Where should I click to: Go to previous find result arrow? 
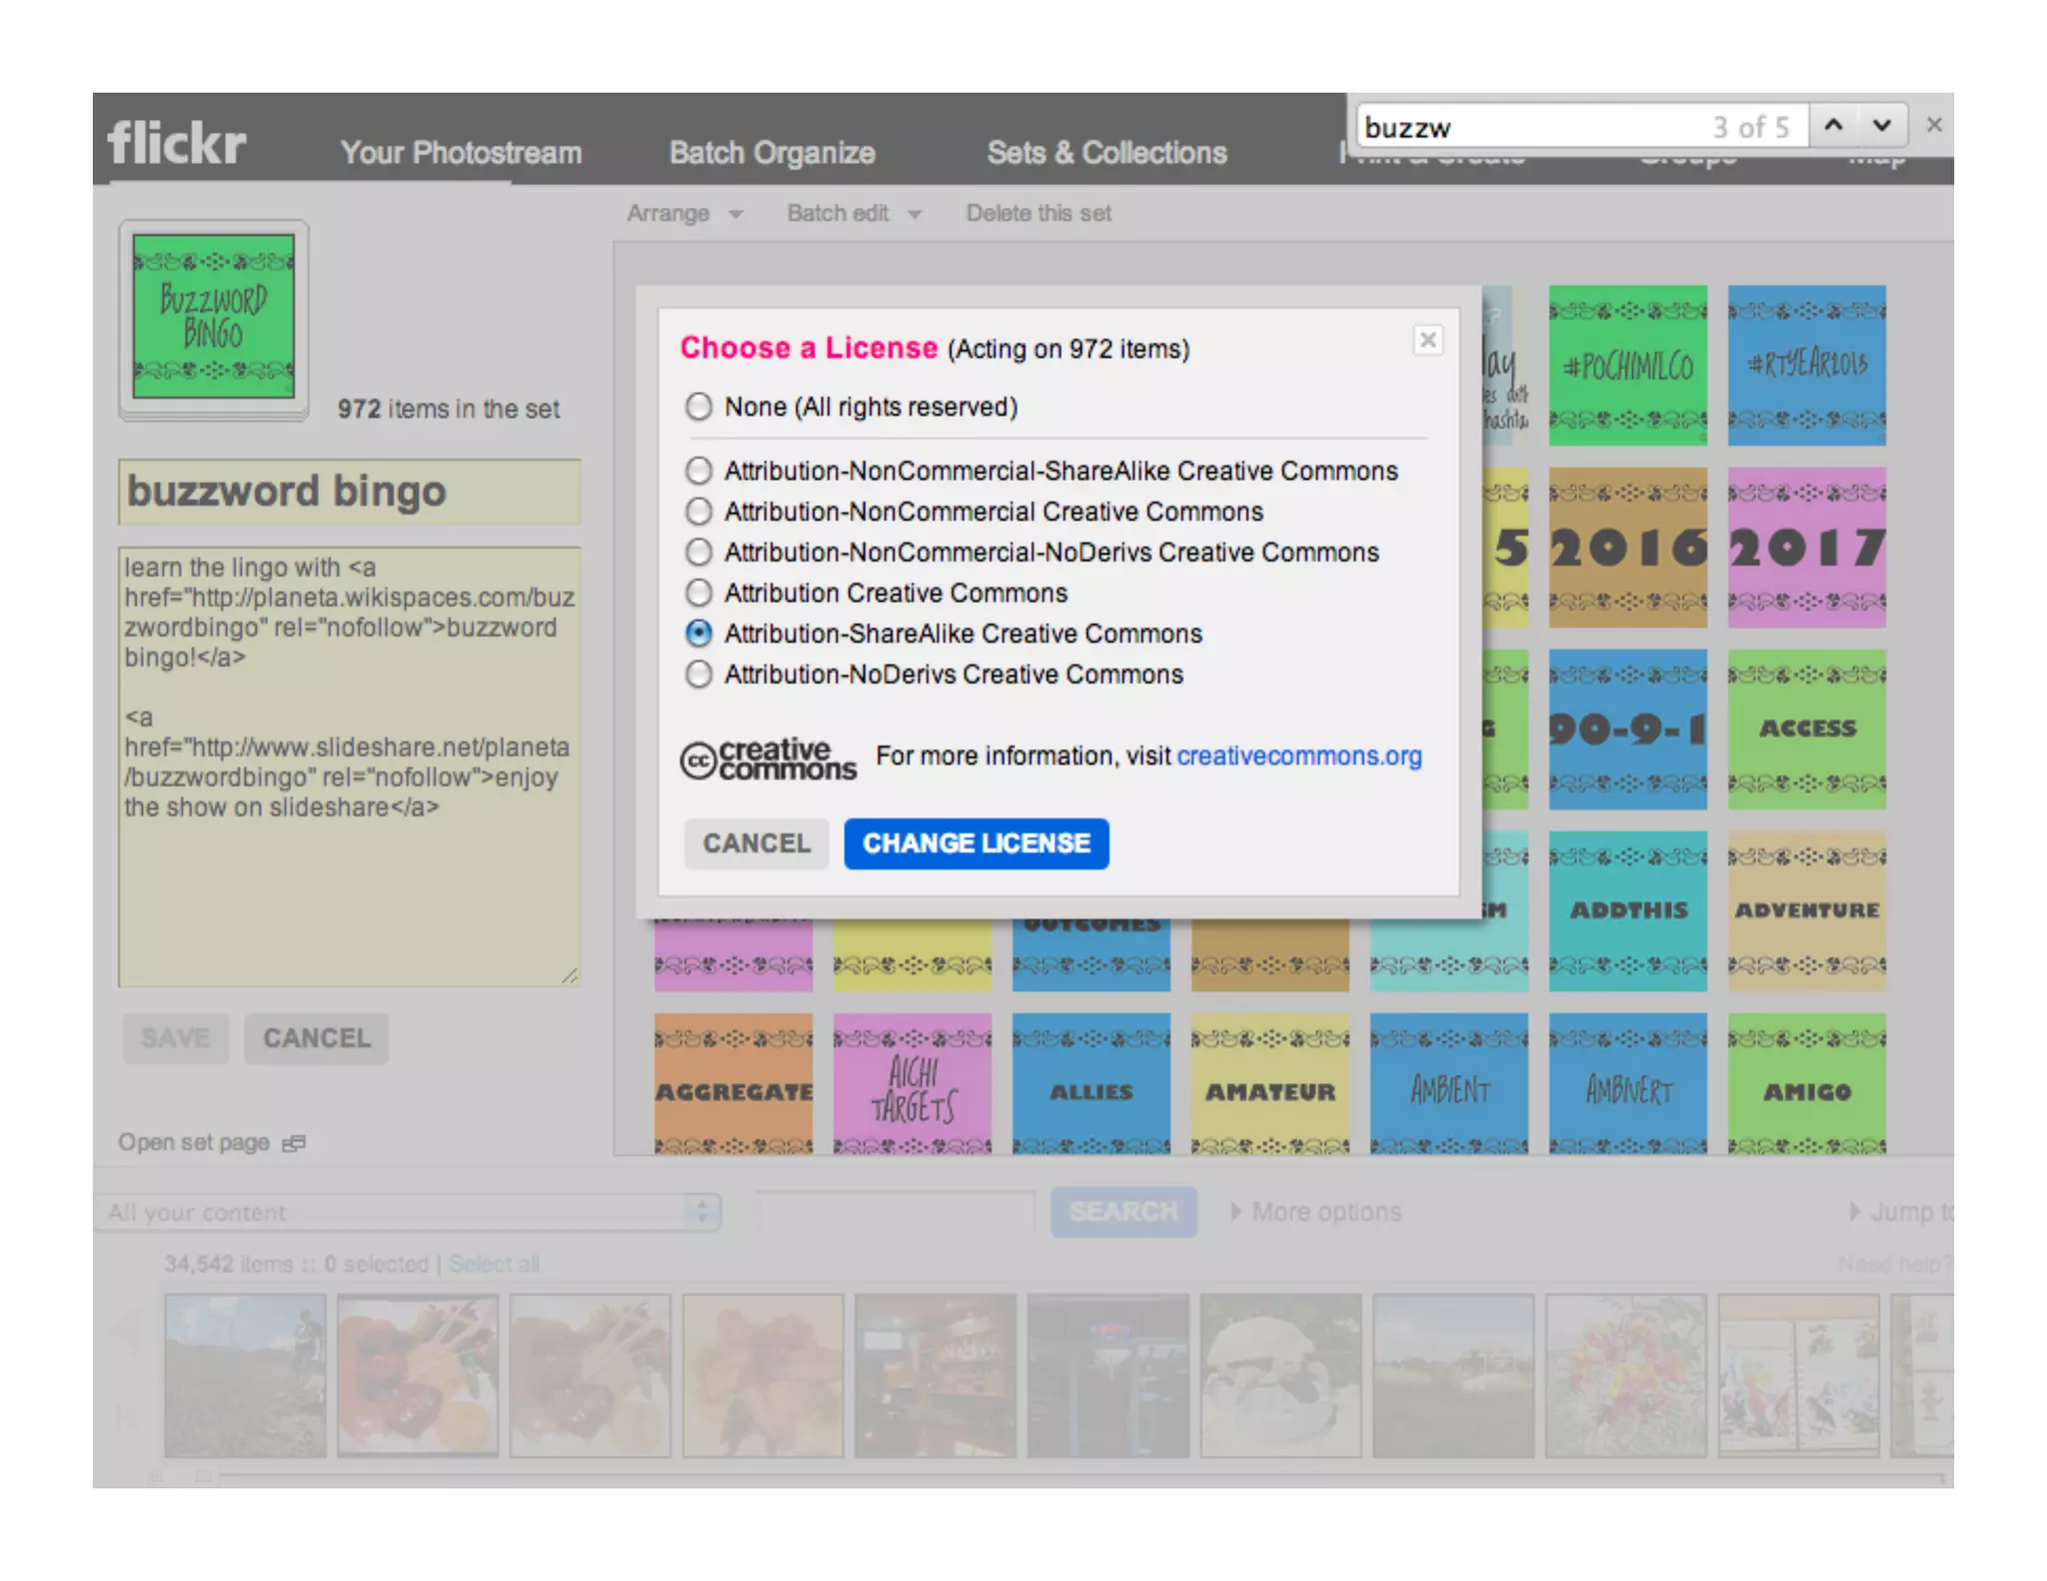pyautogui.click(x=1833, y=126)
